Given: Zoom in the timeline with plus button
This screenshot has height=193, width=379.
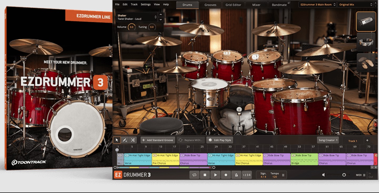Looking at the screenshot, I should (x=376, y=167).
